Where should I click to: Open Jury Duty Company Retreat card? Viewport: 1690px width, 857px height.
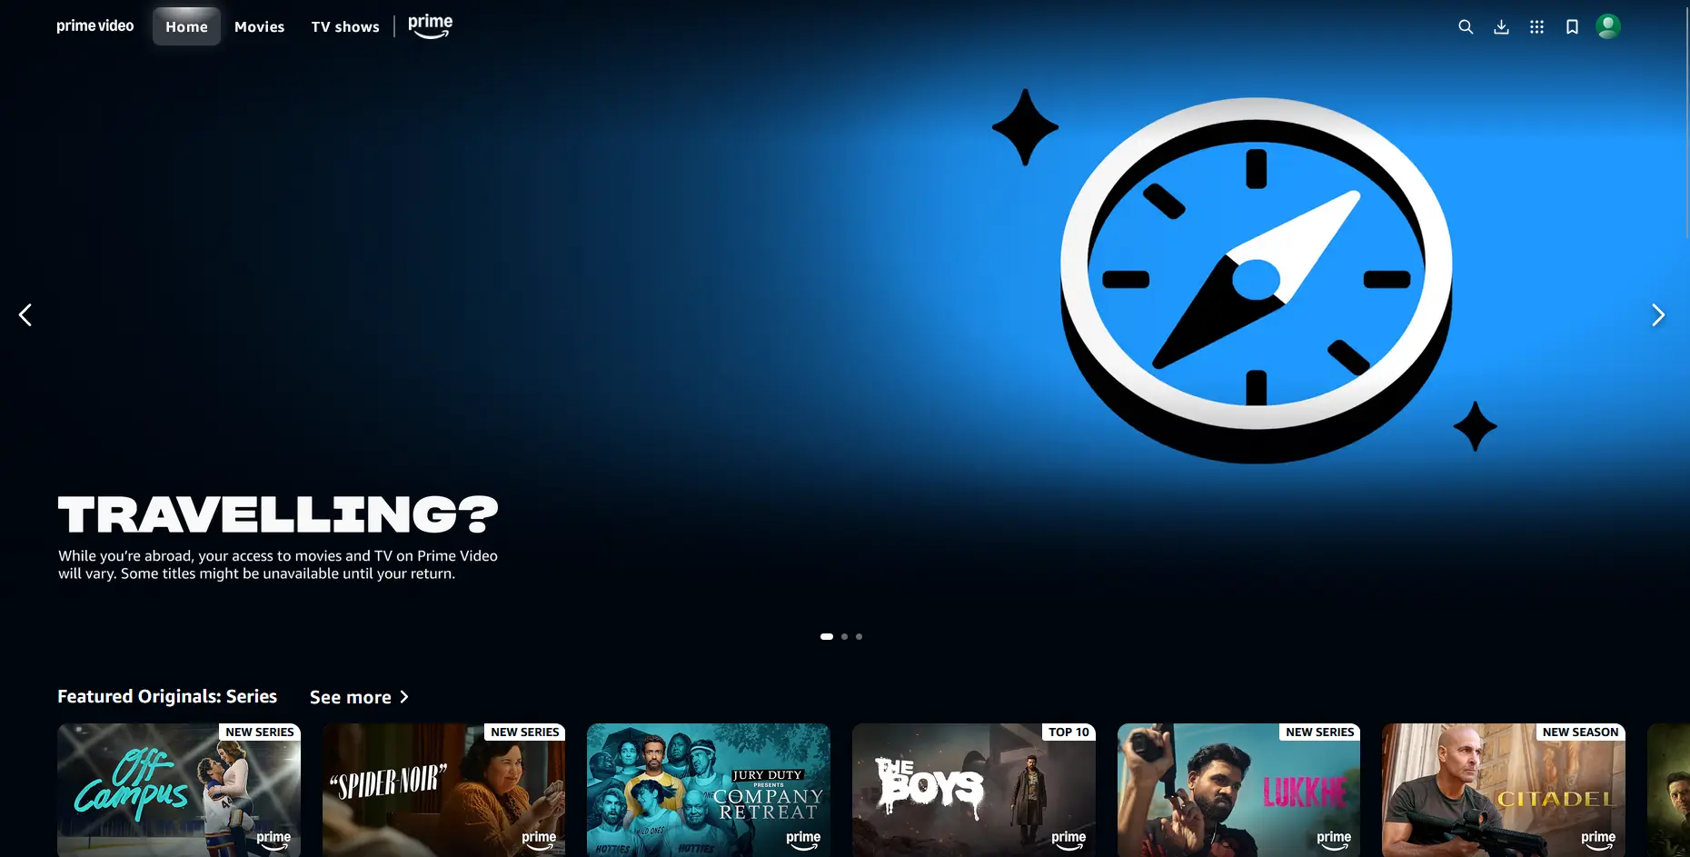pyautogui.click(x=709, y=790)
